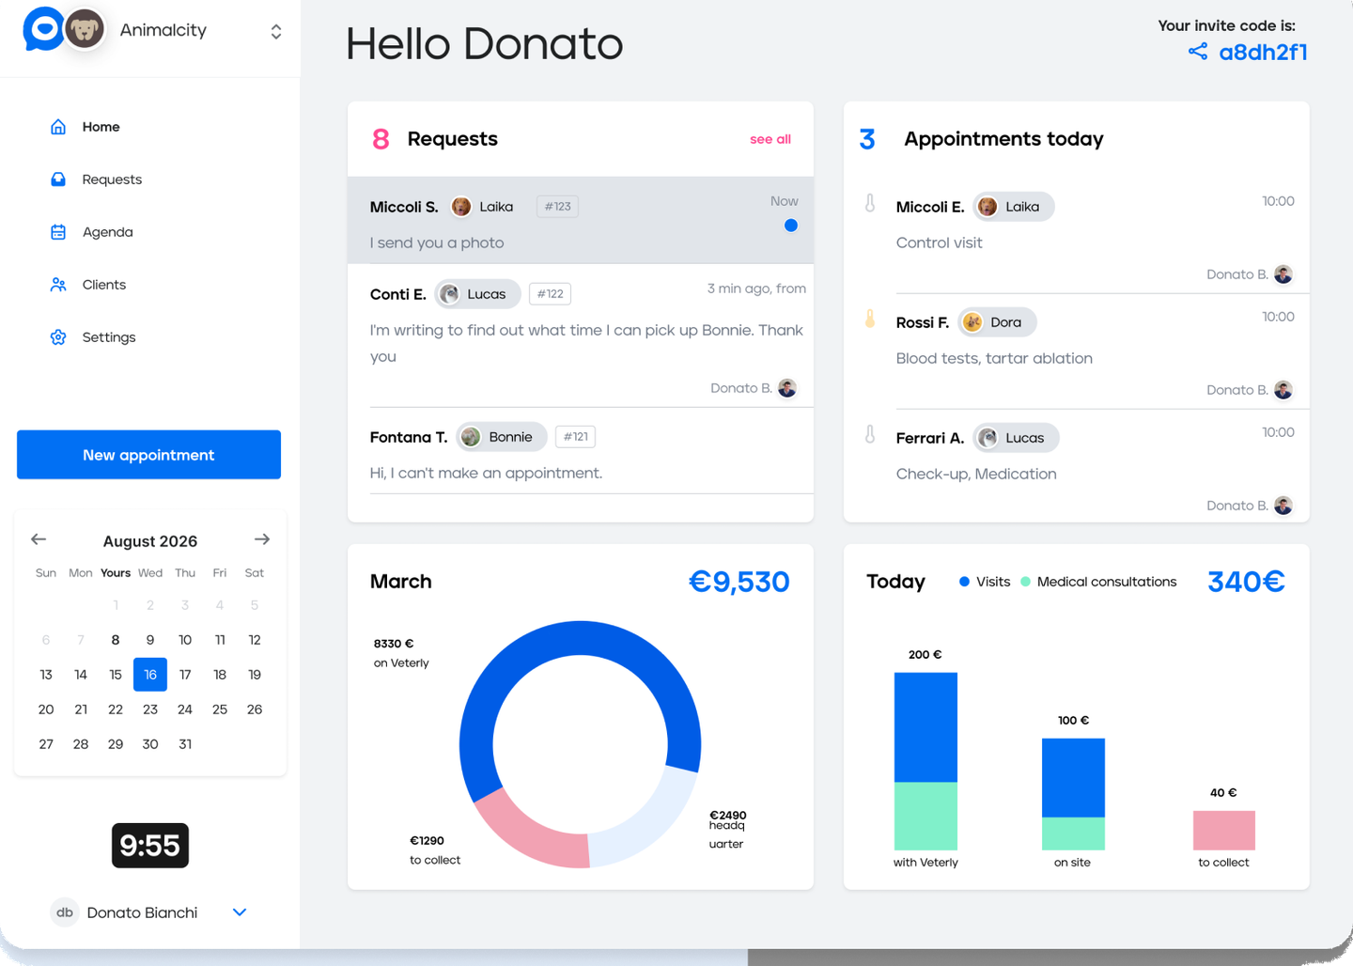The image size is (1353, 966).
Task: Click thermometer icon beside Ferrari A. appointment
Action: (x=870, y=434)
